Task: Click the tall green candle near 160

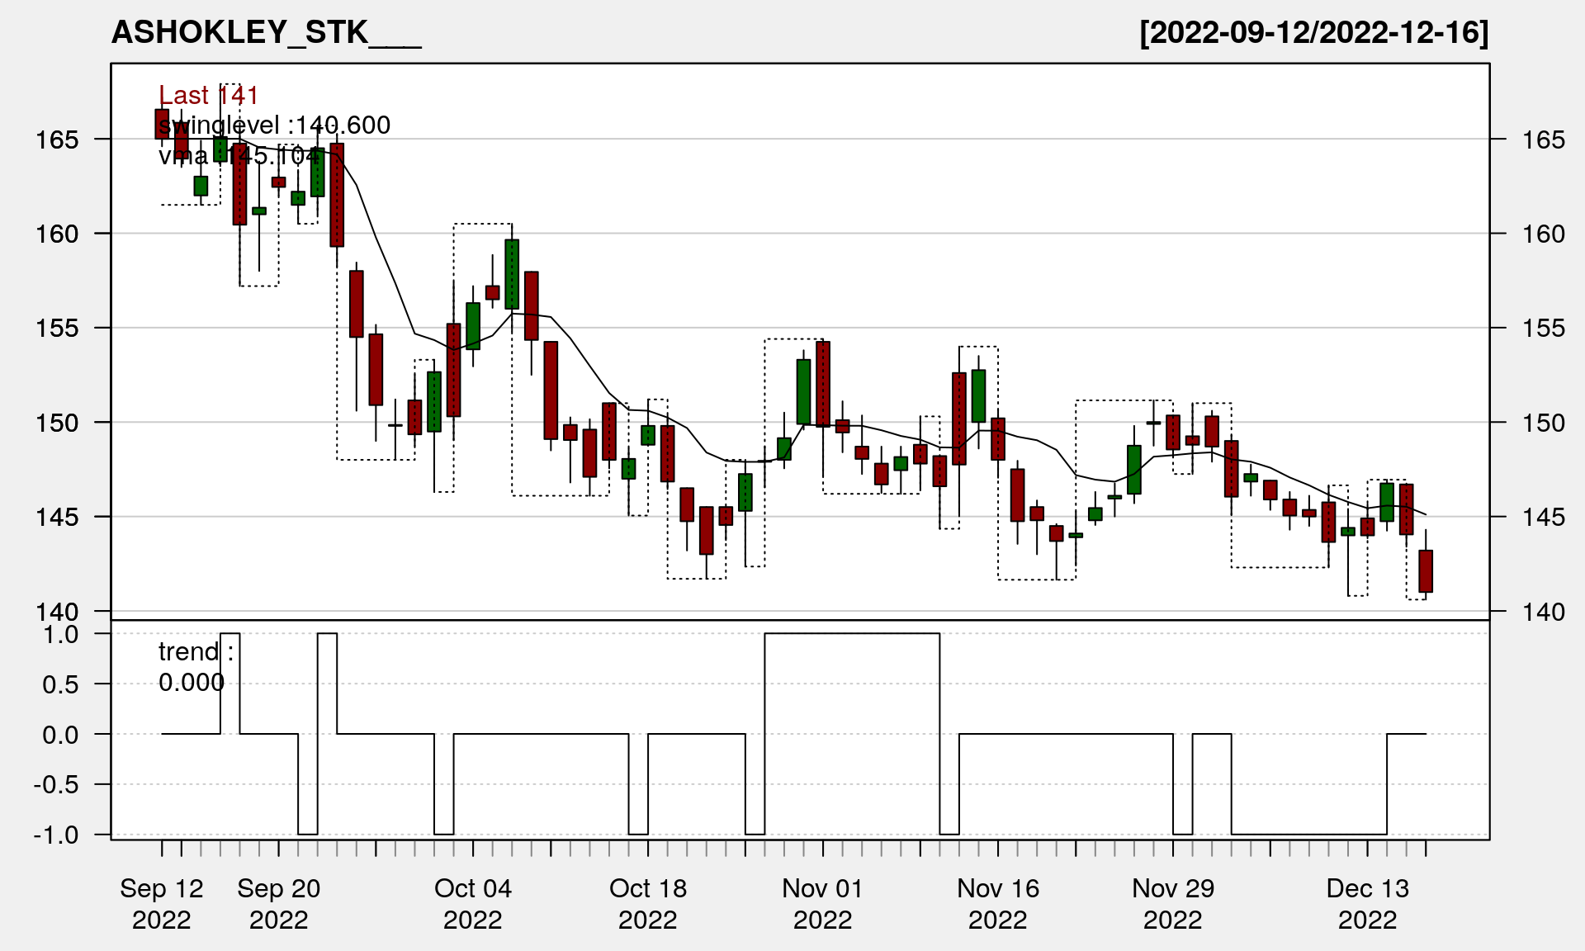Action: click(x=512, y=274)
